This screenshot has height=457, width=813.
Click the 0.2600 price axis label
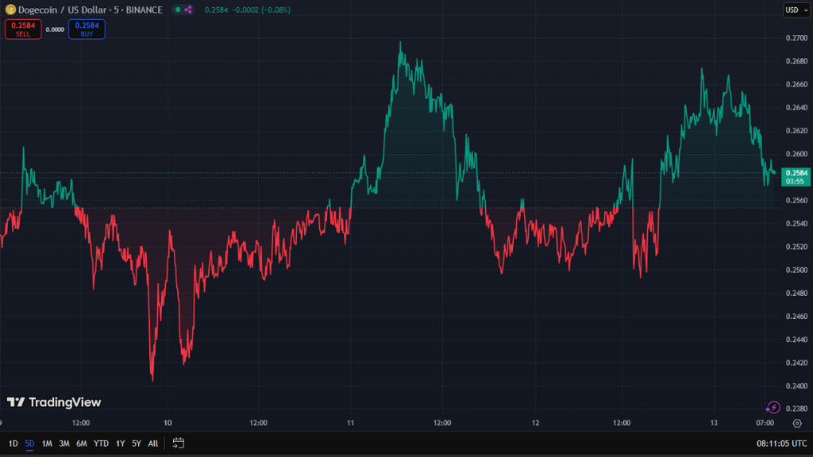click(x=796, y=154)
